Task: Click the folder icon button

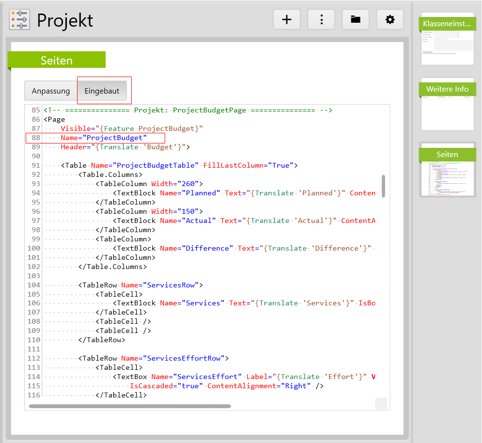Action: tap(356, 19)
